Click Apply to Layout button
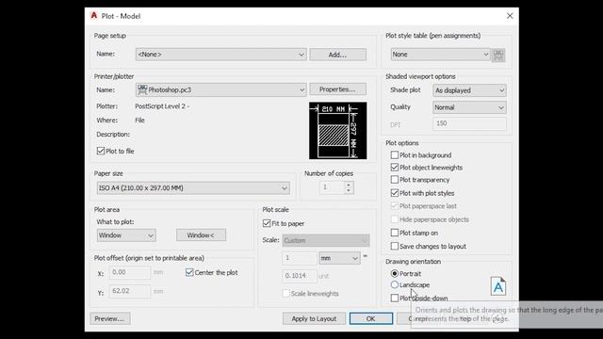Screen dimensions: 603x339 [x=314, y=318]
